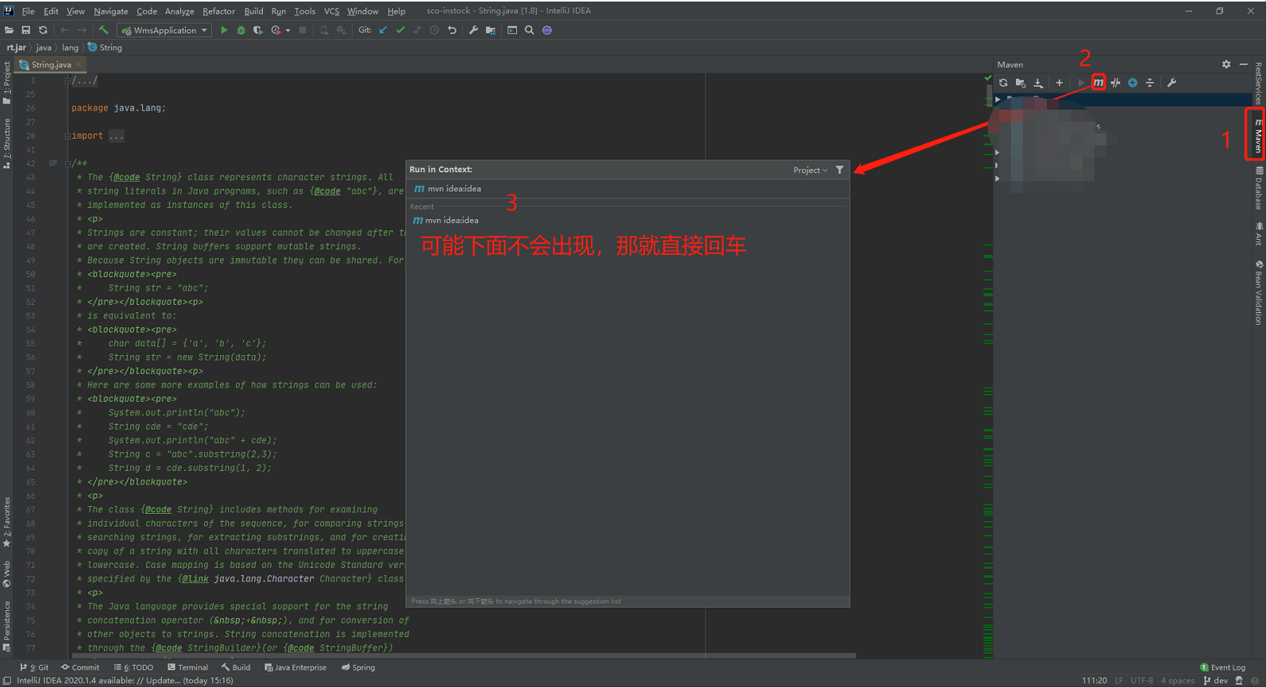Toggle Skip Tests mode blue icon

1133,83
